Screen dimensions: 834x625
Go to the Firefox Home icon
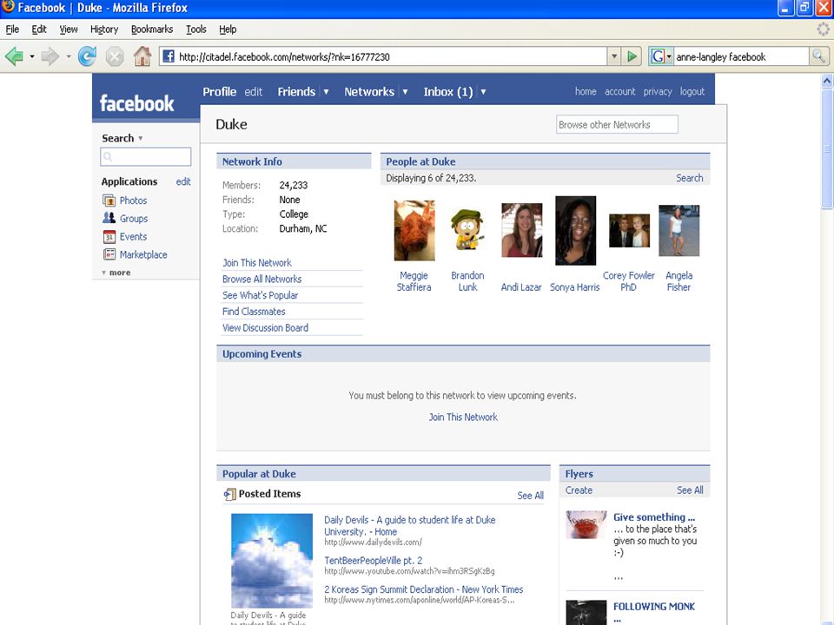click(142, 56)
